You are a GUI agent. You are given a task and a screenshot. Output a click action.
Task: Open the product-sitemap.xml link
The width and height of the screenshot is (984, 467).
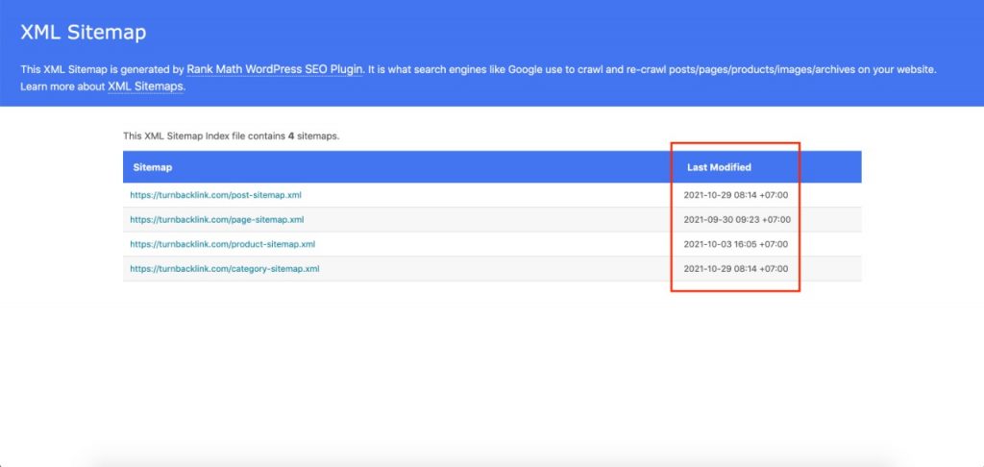coord(222,244)
